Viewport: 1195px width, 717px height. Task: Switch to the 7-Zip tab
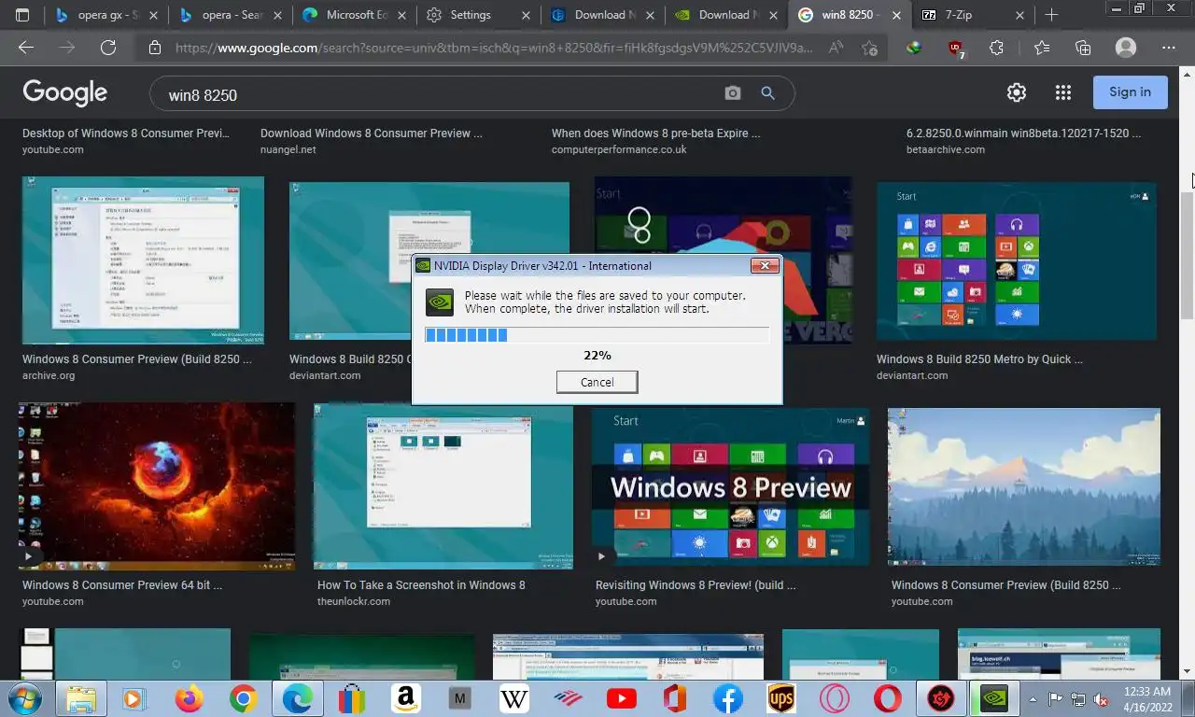coord(973,15)
